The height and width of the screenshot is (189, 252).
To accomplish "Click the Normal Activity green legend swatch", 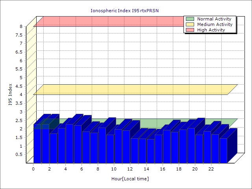I will click(190, 19).
